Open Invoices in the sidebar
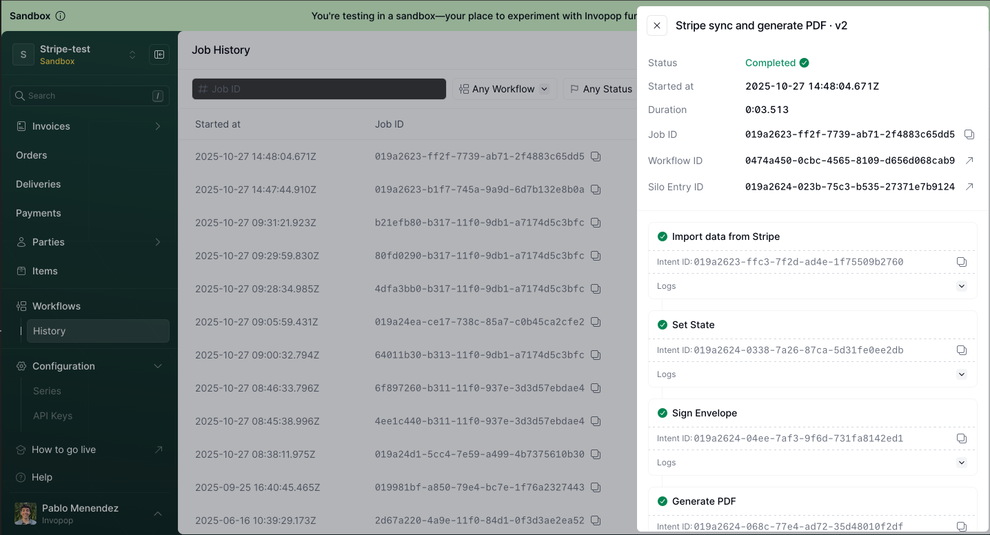Screen dimensions: 990x535 [51, 126]
